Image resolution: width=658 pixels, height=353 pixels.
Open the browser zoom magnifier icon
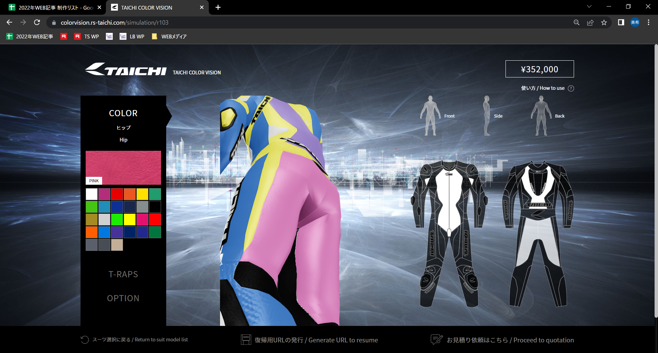coord(576,22)
